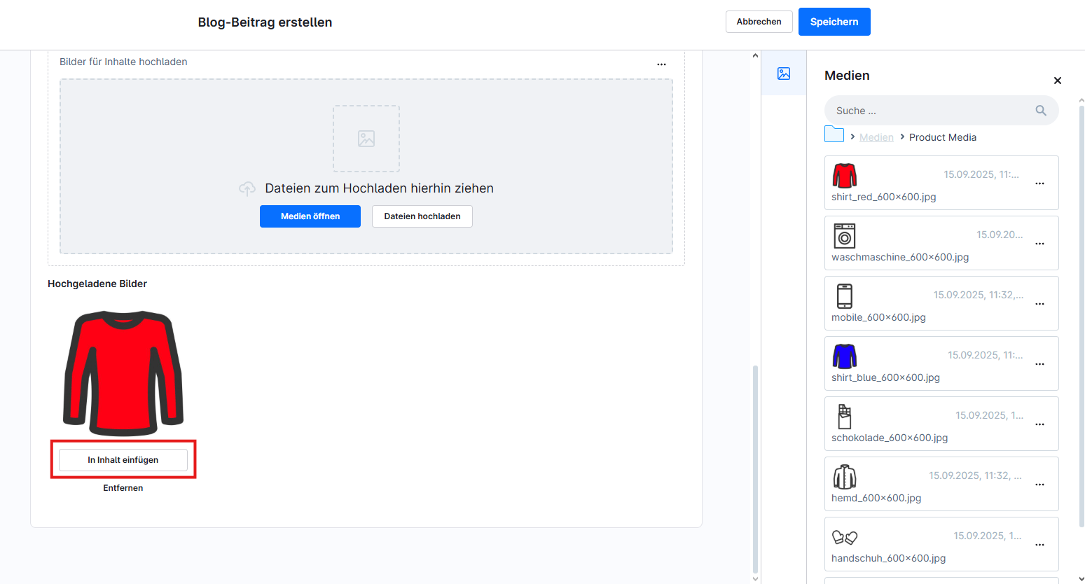Open the media sidebar image icon tab
Screen dimensions: 1085x584
pos(783,74)
